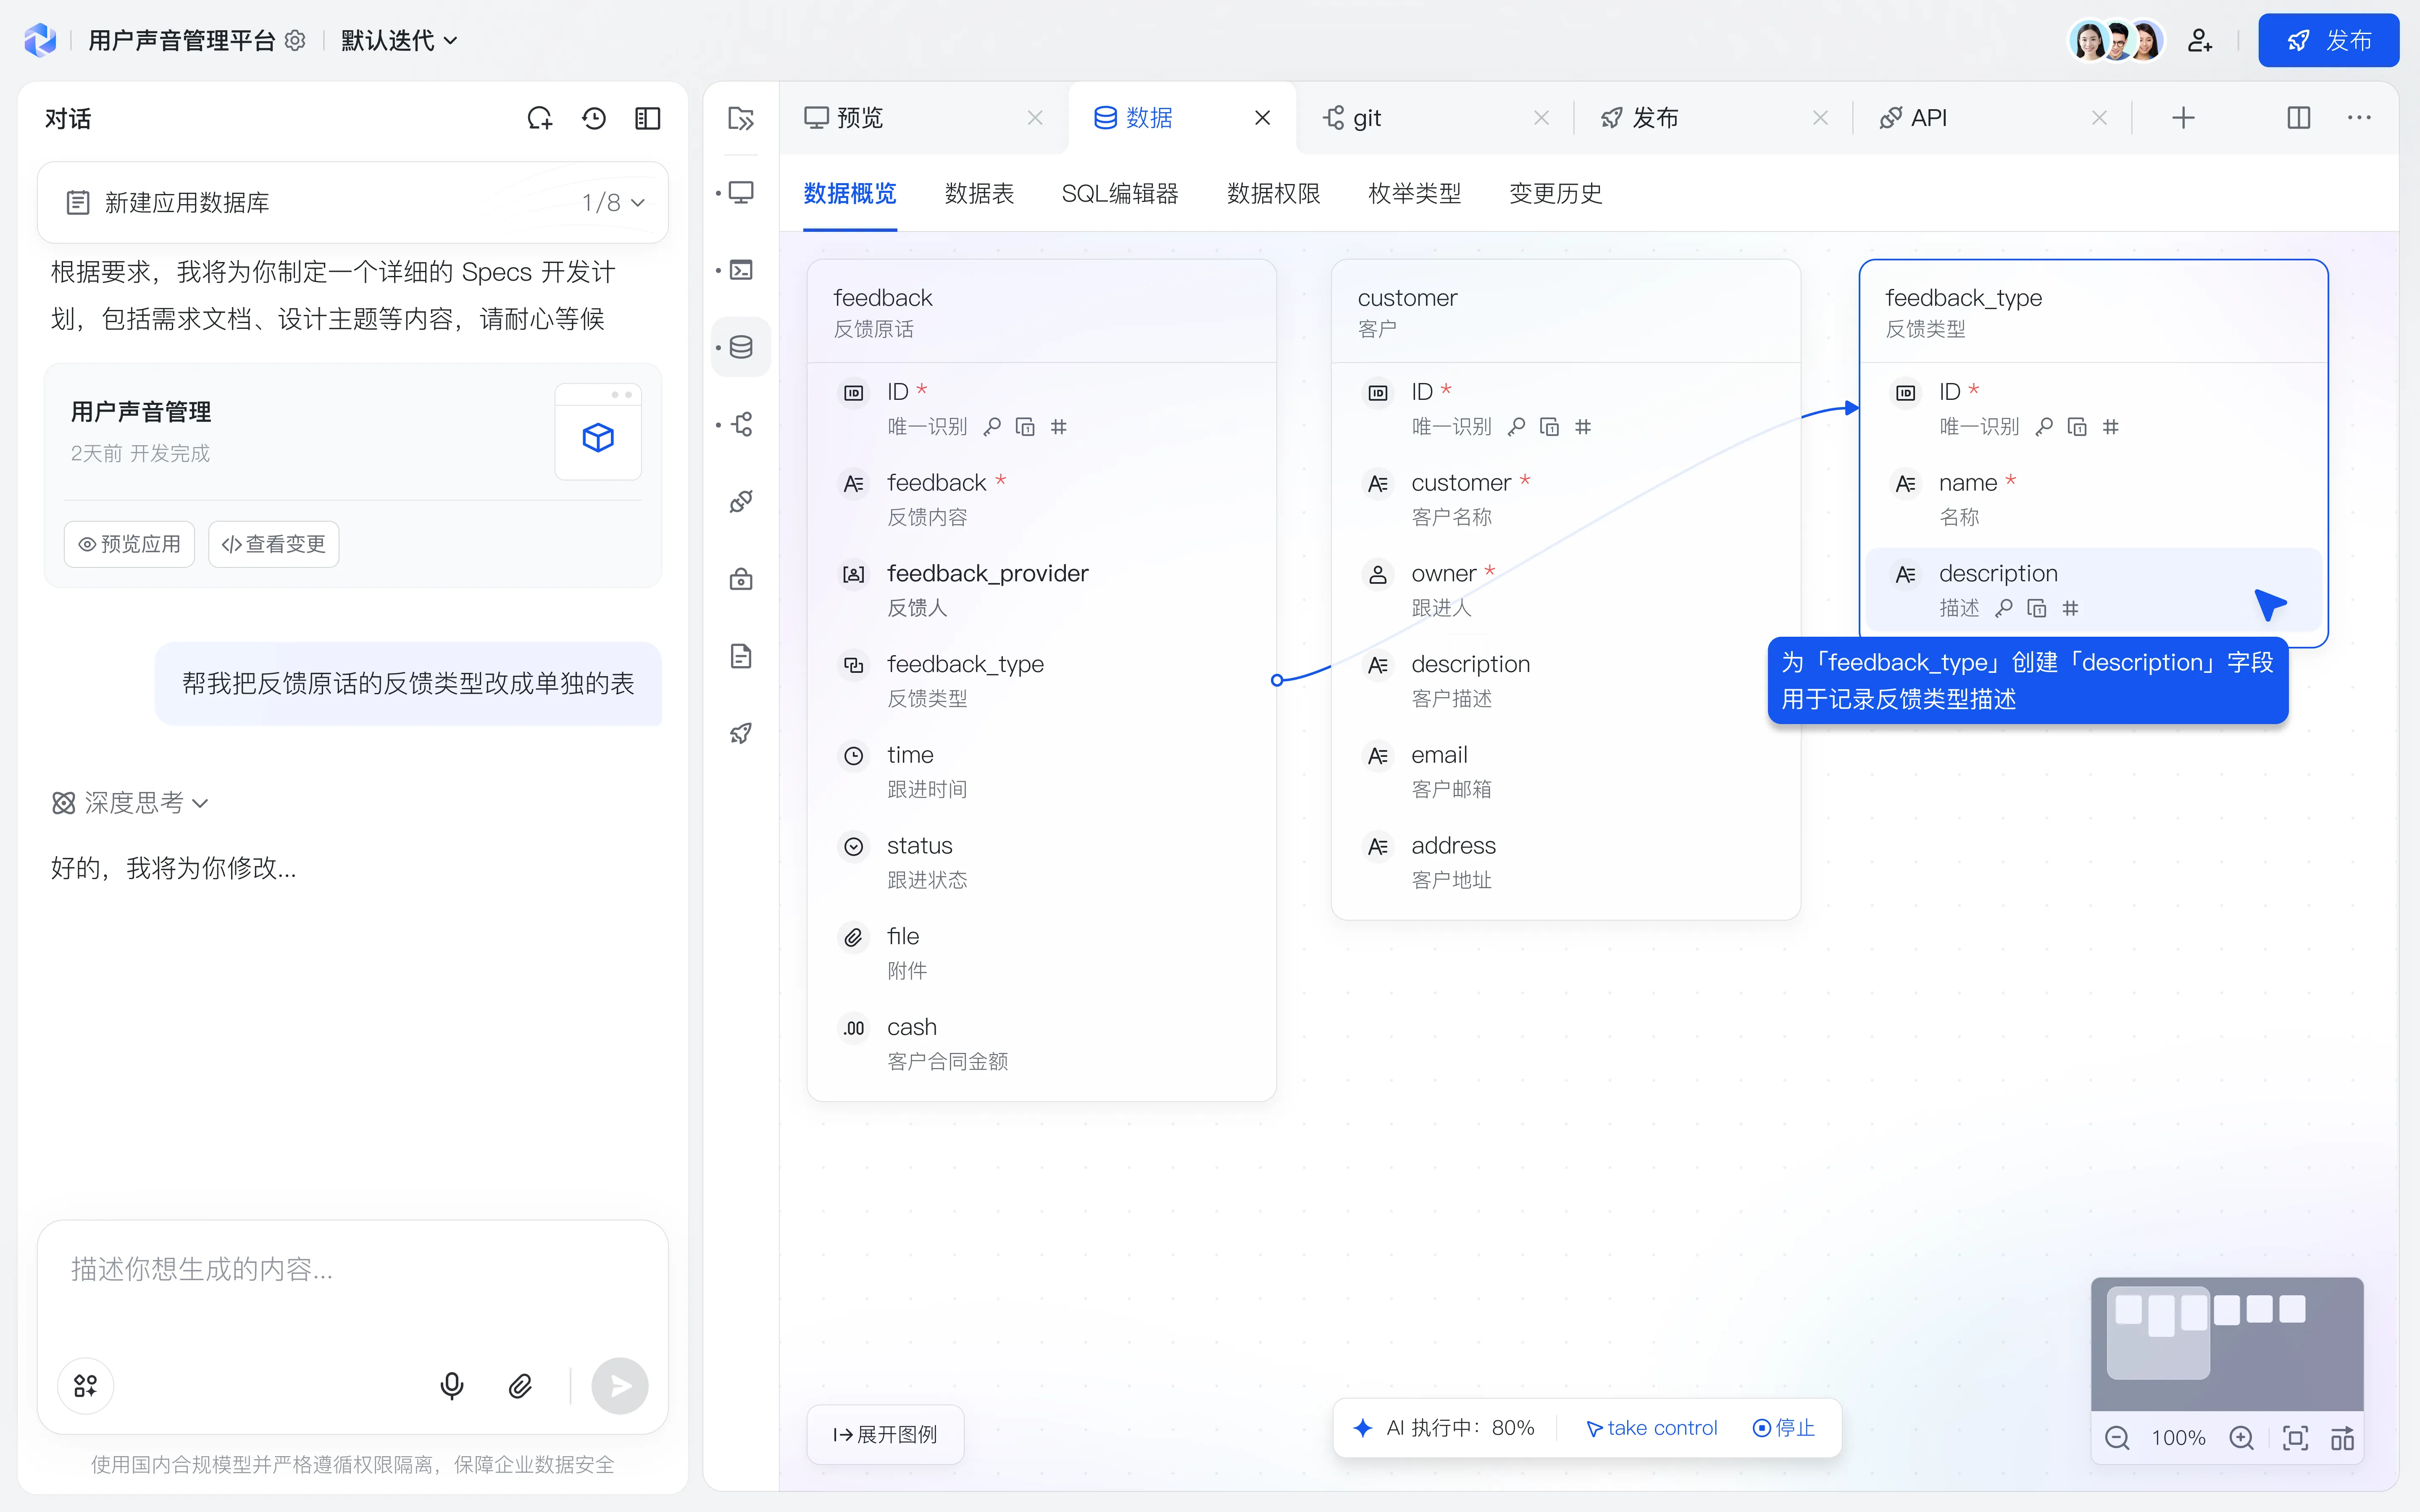Viewport: 2420px width, 1512px height.
Task: Select the 数据权限 sub-tab
Action: pyautogui.click(x=1273, y=193)
